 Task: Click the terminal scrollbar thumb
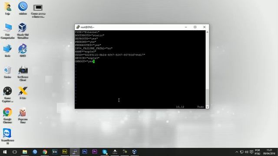[207, 97]
